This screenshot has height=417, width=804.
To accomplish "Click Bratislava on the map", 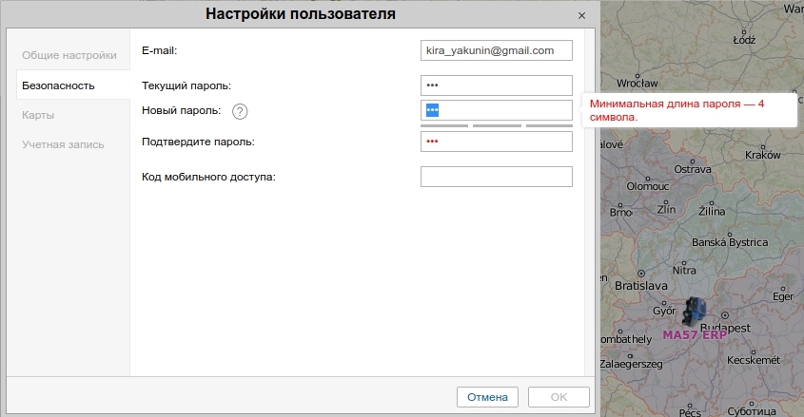I will tap(641, 286).
